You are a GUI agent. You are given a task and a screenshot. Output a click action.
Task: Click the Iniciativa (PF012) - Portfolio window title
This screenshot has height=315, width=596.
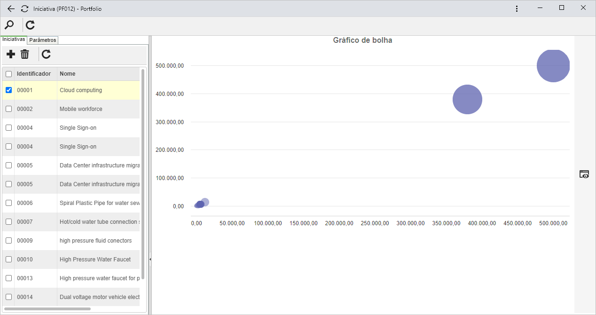click(x=67, y=9)
